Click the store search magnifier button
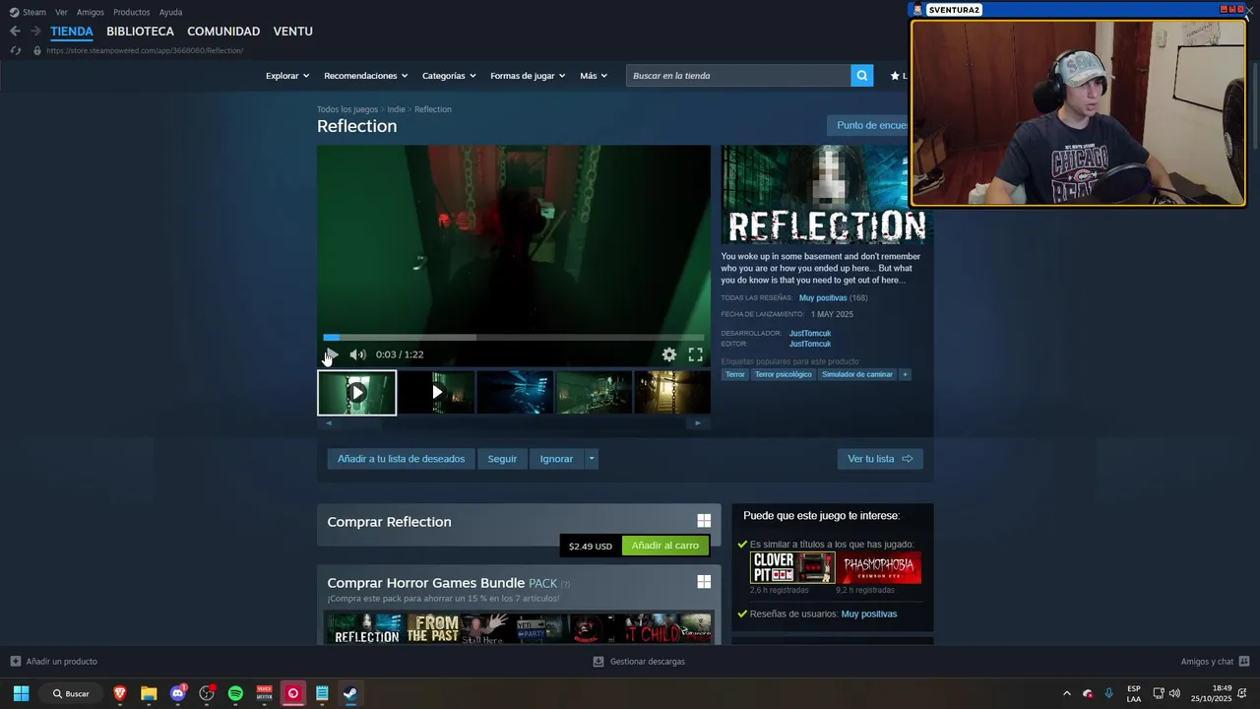 tap(862, 76)
